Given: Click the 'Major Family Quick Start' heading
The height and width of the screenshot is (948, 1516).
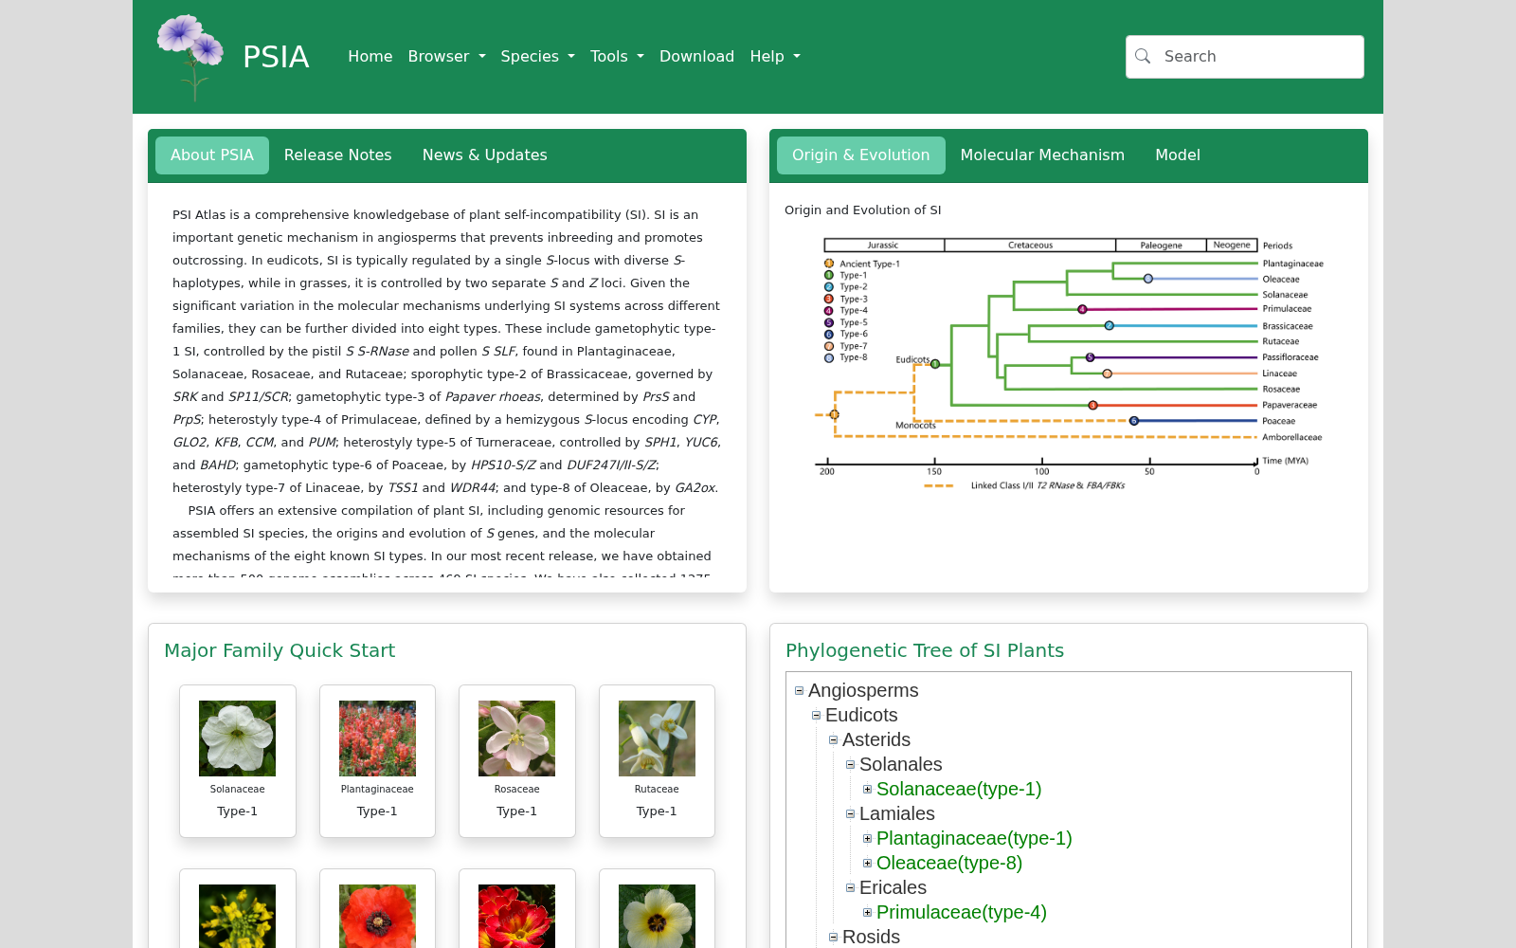Looking at the screenshot, I should click(x=280, y=650).
